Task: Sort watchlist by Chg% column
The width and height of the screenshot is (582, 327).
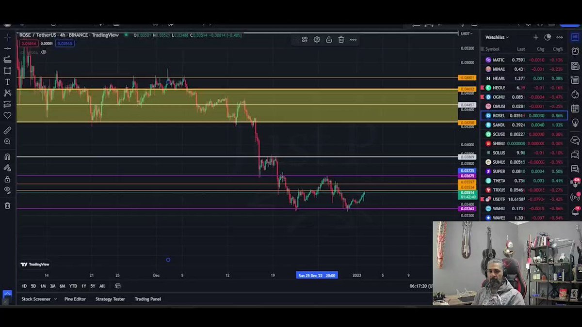Action: tap(558, 49)
